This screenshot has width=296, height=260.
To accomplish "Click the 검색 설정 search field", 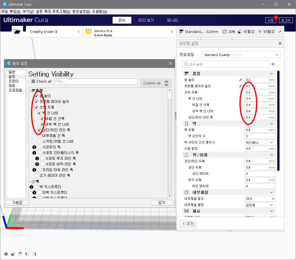I will pos(225,64).
